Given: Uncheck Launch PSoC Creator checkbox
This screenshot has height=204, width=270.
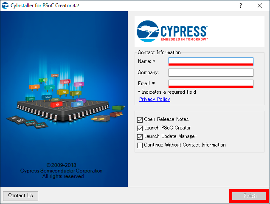Looking at the screenshot, I should click(140, 128).
